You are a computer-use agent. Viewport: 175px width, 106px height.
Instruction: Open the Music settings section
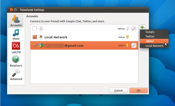coord(16,34)
